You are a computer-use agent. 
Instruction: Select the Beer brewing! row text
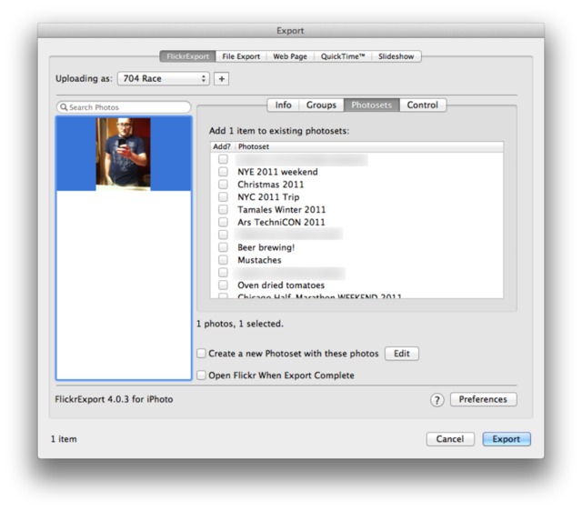click(x=266, y=247)
